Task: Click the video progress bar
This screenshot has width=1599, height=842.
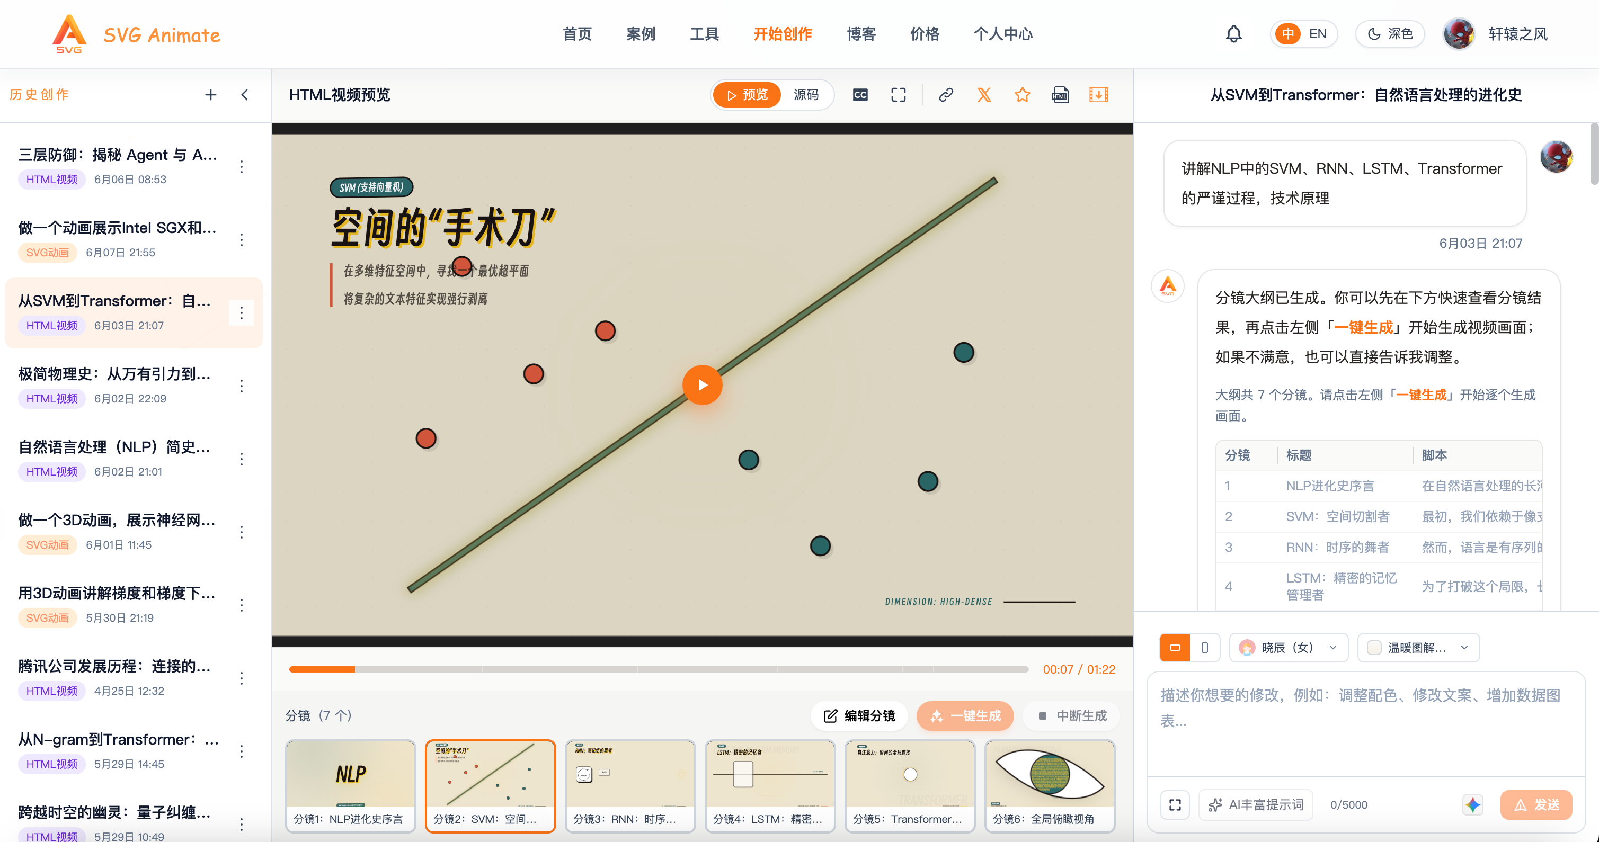Action: click(658, 669)
